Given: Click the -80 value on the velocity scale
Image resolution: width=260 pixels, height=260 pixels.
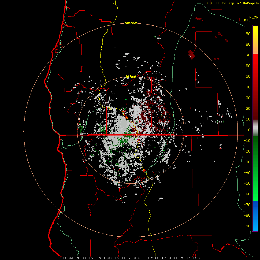Looking at the screenshot, I should coord(247,216).
